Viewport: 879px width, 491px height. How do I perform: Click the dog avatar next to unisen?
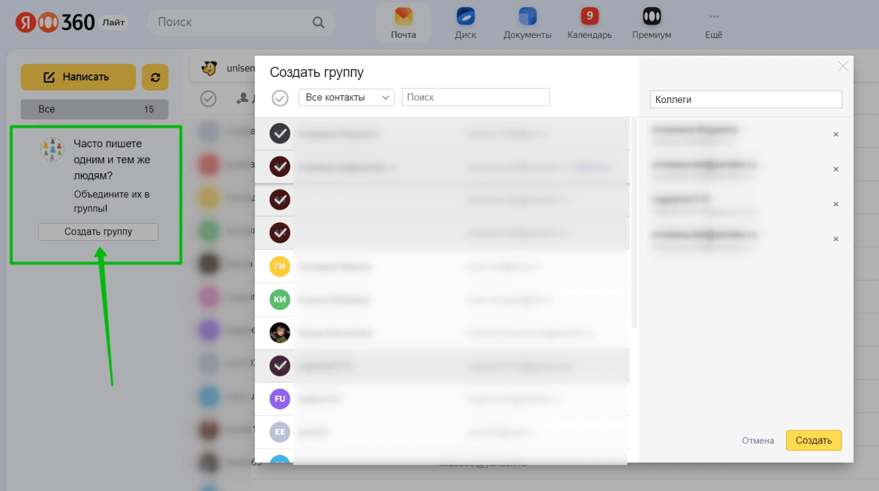[x=209, y=68]
